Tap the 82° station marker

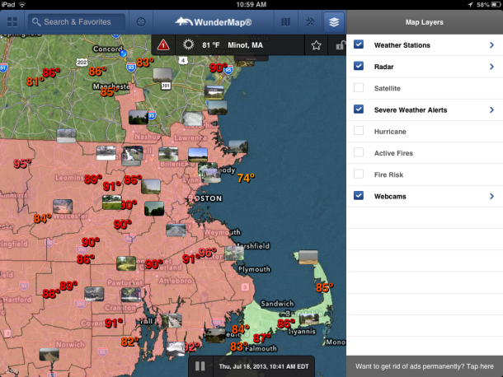pos(130,342)
